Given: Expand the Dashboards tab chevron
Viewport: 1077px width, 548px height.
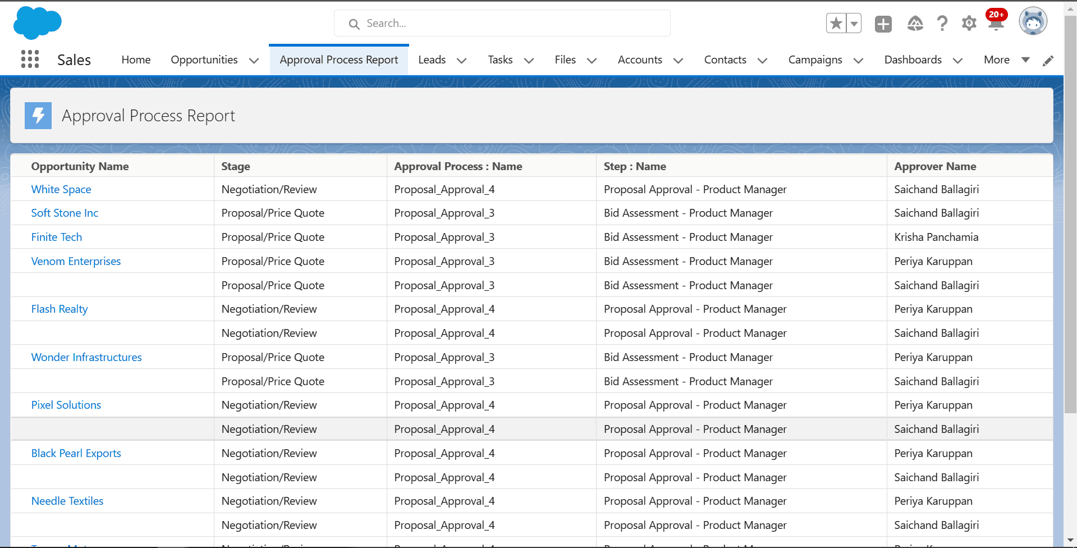Looking at the screenshot, I should click(x=957, y=61).
